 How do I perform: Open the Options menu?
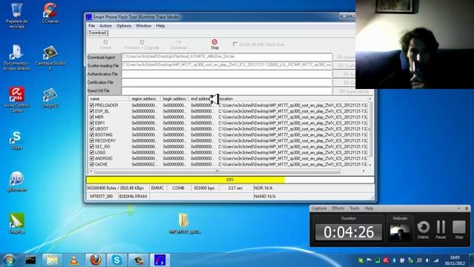tap(124, 26)
